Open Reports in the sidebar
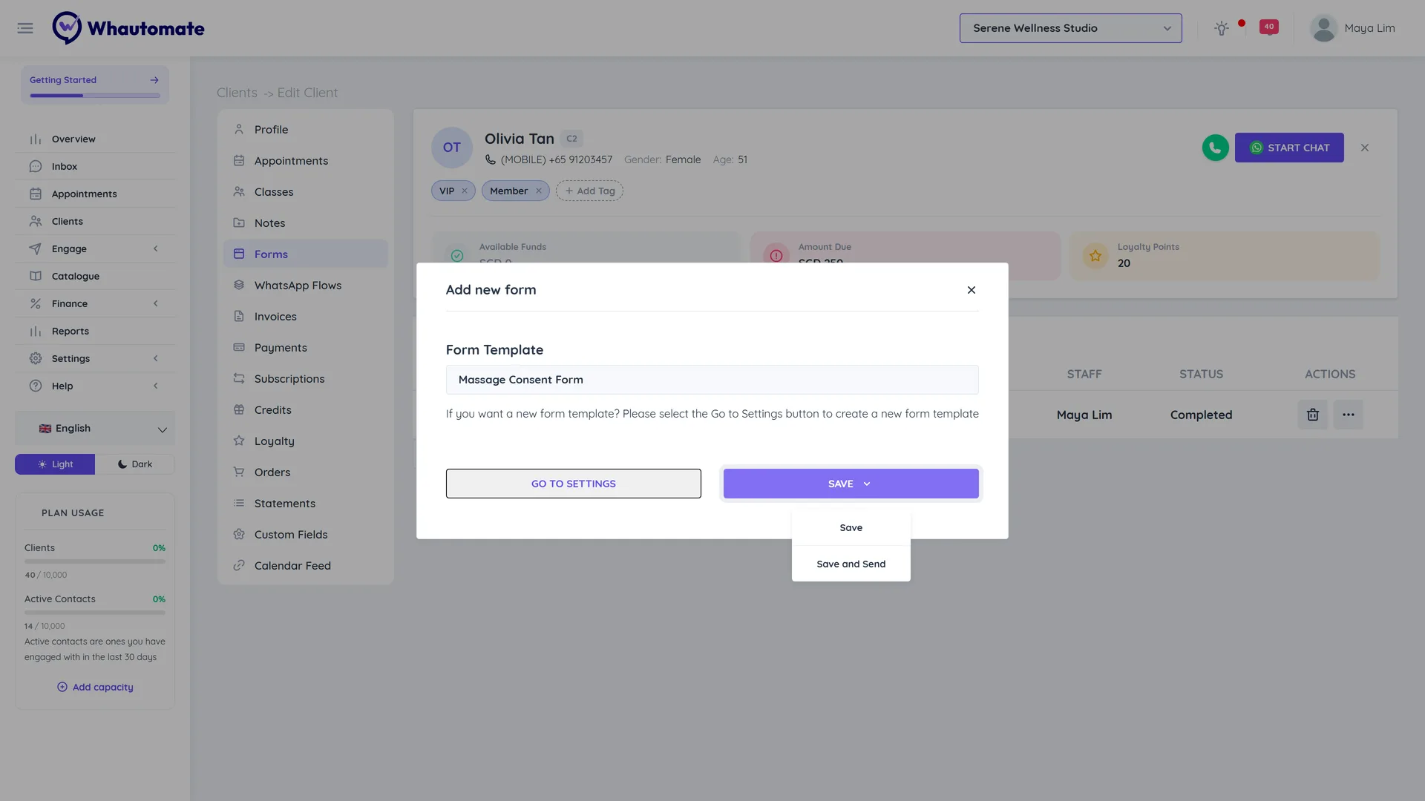This screenshot has width=1425, height=801. (95, 332)
